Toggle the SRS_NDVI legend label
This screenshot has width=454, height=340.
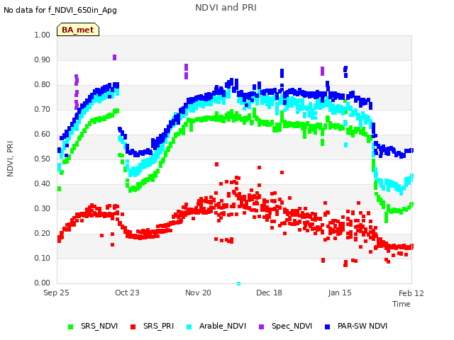coord(99,326)
